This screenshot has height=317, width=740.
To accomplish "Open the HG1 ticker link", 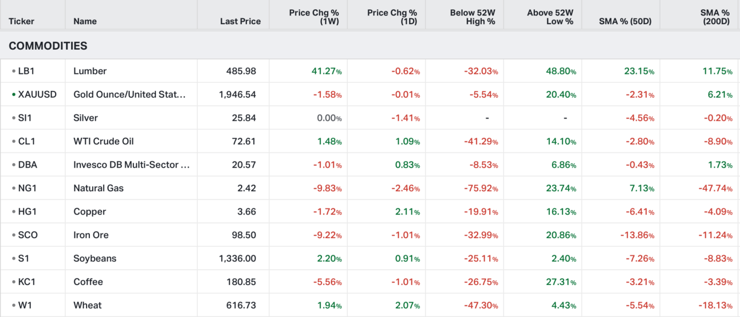I will (27, 212).
